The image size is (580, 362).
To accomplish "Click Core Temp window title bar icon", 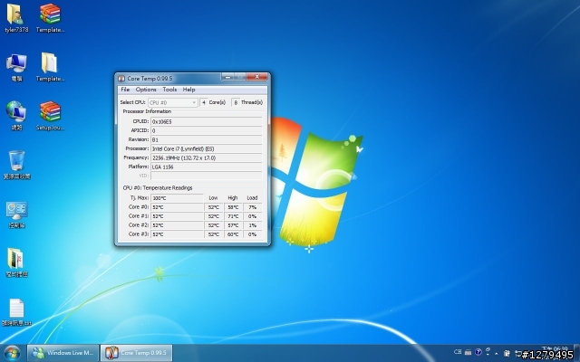I will point(121,79).
